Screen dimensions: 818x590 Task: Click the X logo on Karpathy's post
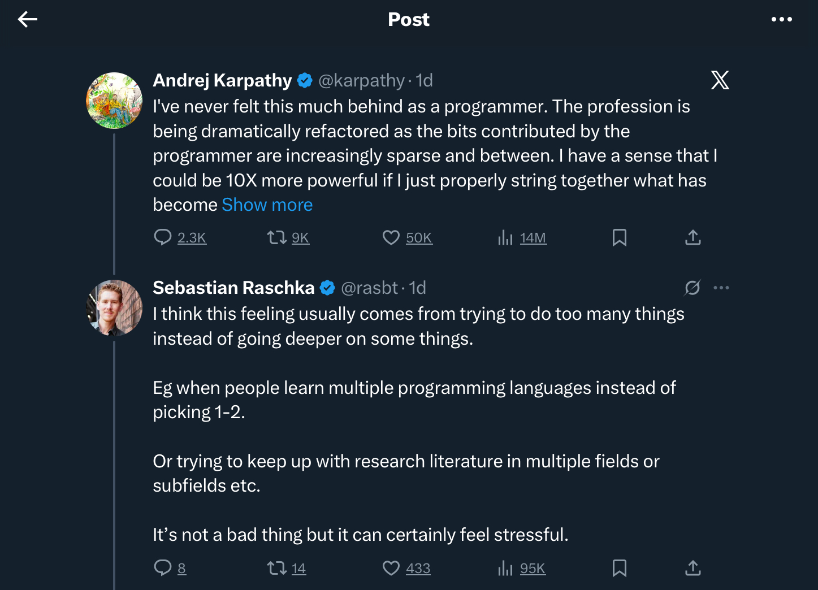tap(720, 80)
